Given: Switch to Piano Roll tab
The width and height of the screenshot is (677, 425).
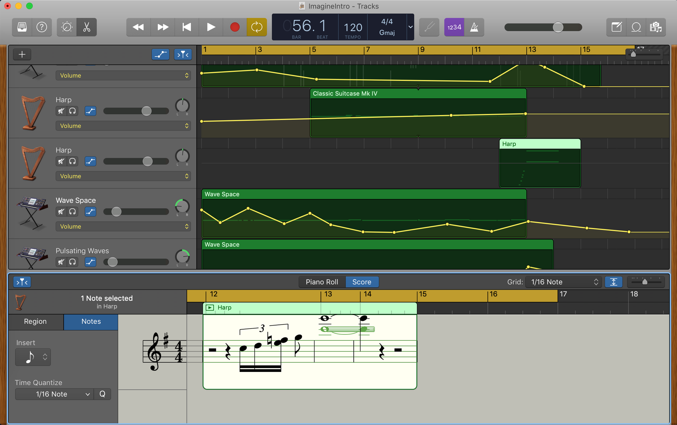Looking at the screenshot, I should point(322,282).
